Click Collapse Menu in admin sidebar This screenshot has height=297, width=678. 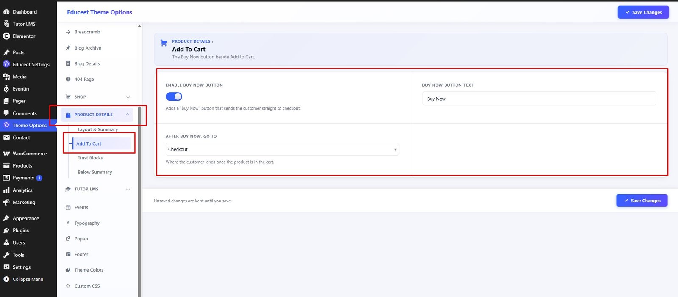point(28,279)
